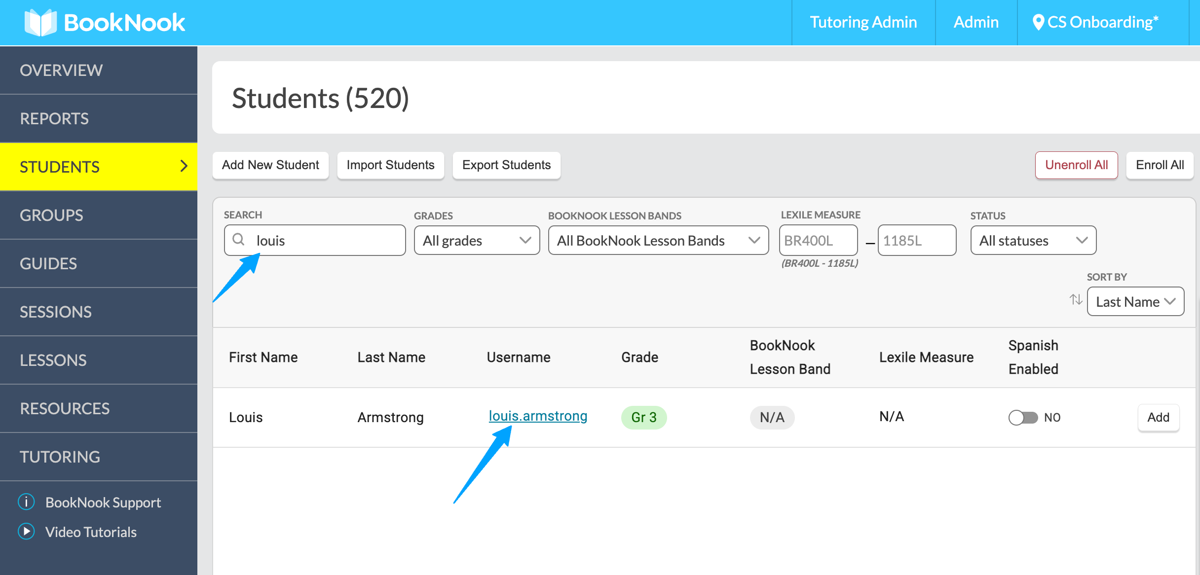Open the GUIDES section in the sidebar

(48, 263)
